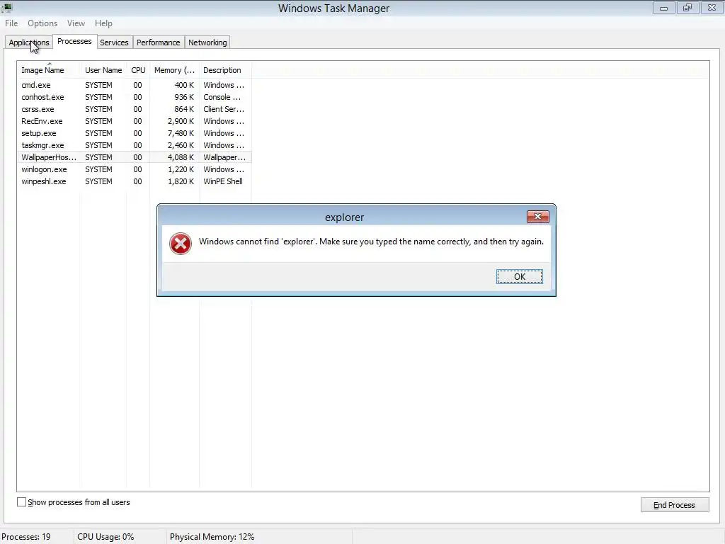Screen dimensions: 725x544
Task: Click CPU Usage: 0% in status bar
Action: click(x=105, y=537)
